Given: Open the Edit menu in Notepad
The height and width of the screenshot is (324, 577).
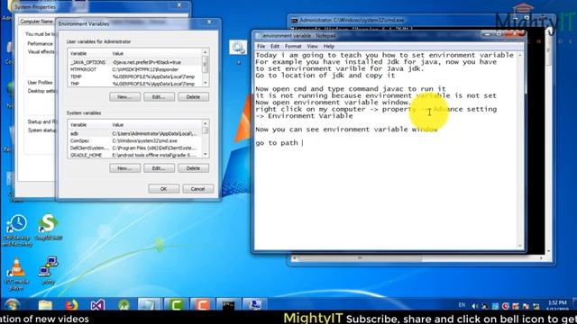Looking at the screenshot, I should tap(275, 46).
